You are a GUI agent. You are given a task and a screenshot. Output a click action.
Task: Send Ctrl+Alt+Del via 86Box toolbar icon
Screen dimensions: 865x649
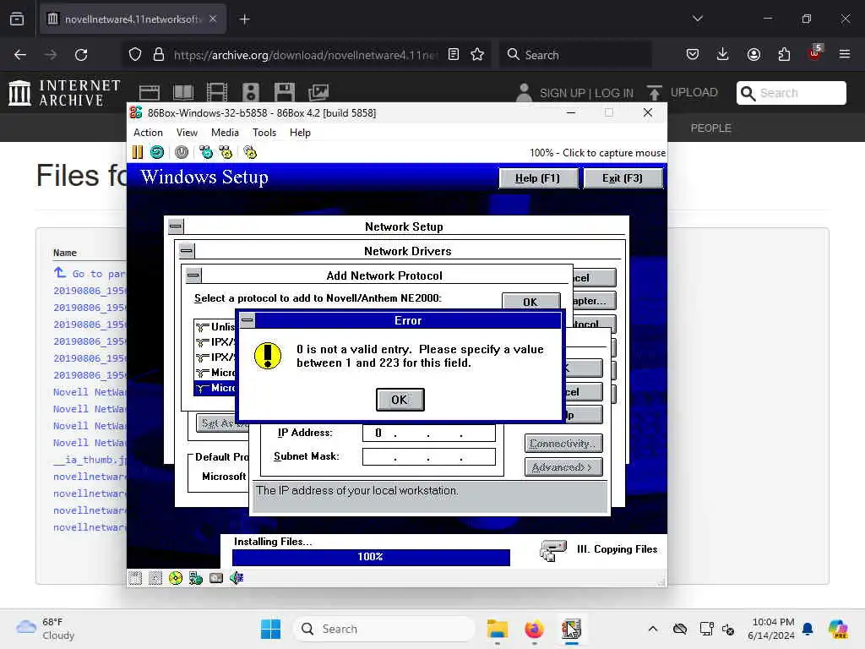point(206,152)
